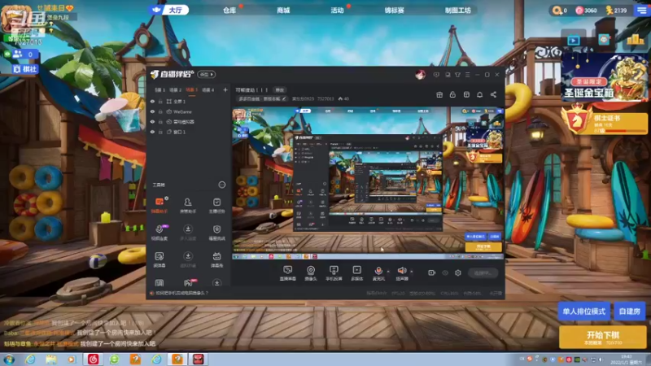Click the shirt skin icon in the title bar
Screen dimensions: 651x366
coord(457,75)
